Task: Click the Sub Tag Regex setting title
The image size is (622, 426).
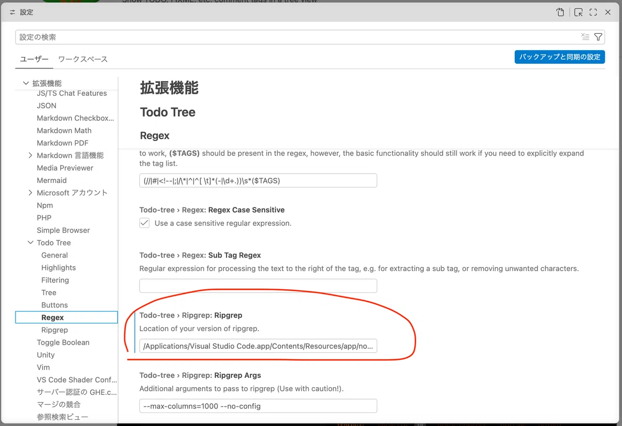Action: (200, 255)
